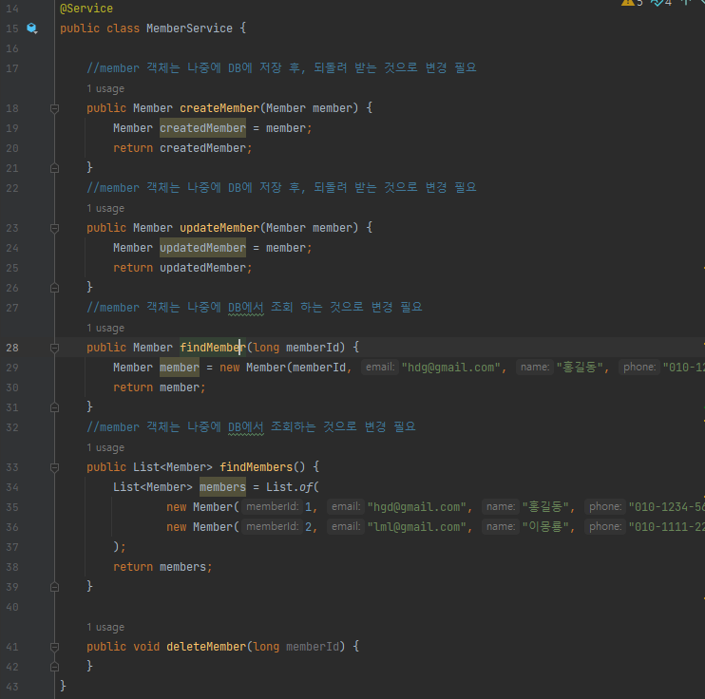Open the '1 usage' hint above deleteMember
The width and height of the screenshot is (705, 699).
[x=105, y=627]
